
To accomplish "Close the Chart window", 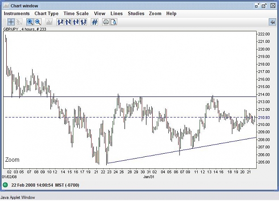I will pyautogui.click(x=273, y=5).
